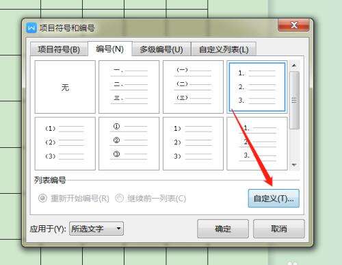Click the WPS Writer icon in title bar
The width and height of the screenshot is (342, 265).
tap(31, 28)
